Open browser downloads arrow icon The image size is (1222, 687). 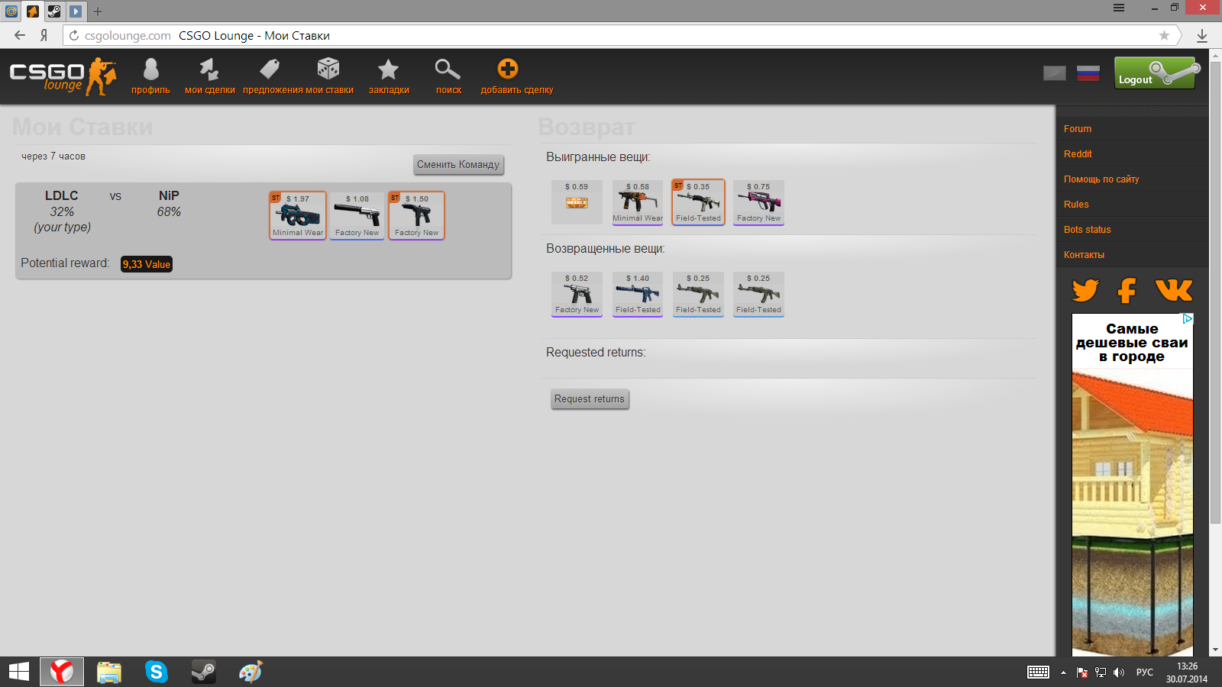click(1202, 35)
